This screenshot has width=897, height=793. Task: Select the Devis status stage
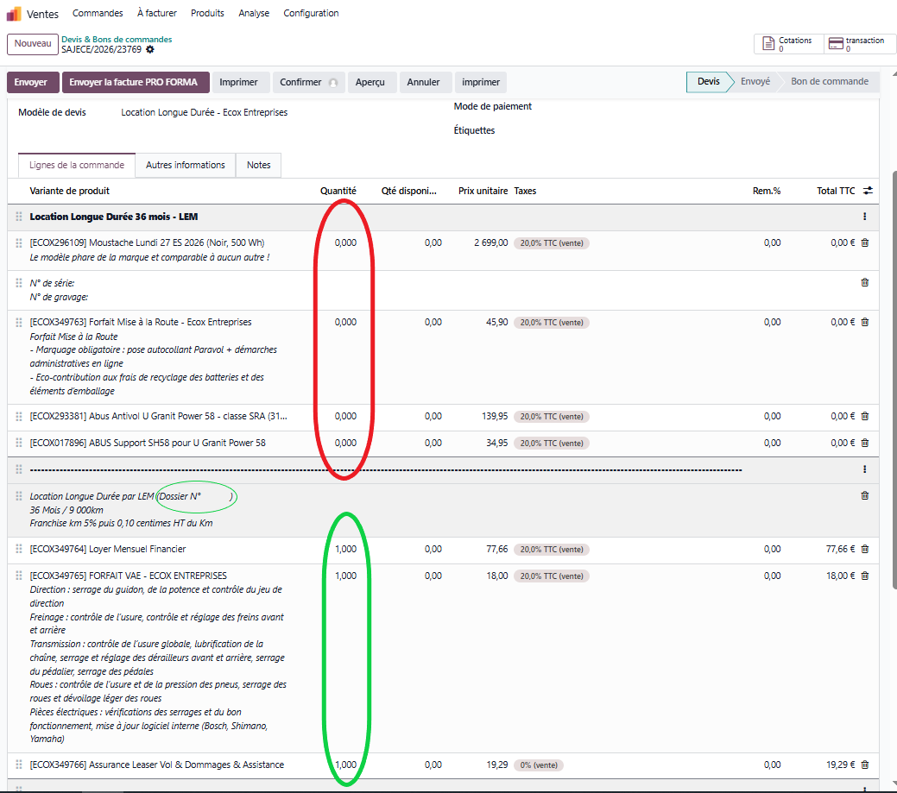708,82
